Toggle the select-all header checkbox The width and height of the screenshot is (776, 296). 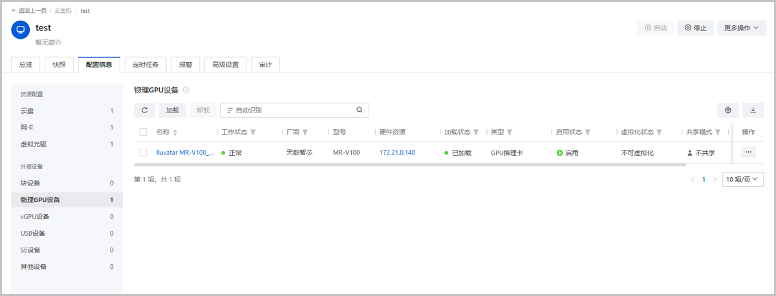click(144, 132)
